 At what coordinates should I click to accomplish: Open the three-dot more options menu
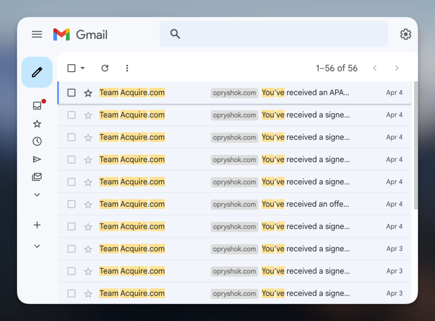click(x=127, y=68)
